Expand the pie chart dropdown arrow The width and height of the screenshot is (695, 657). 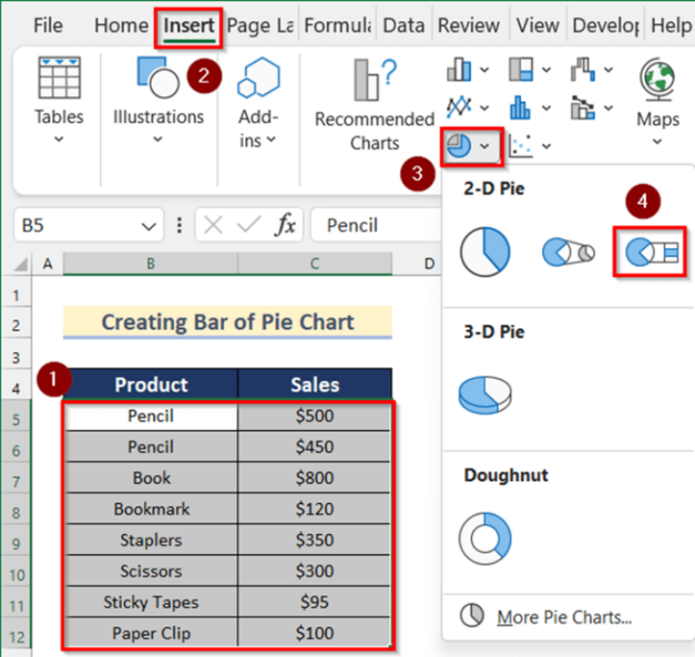tap(484, 146)
